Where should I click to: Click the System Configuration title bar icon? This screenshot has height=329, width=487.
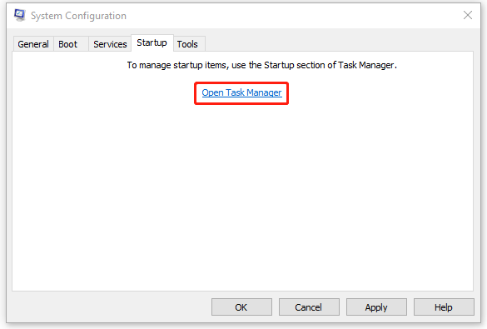(20, 15)
